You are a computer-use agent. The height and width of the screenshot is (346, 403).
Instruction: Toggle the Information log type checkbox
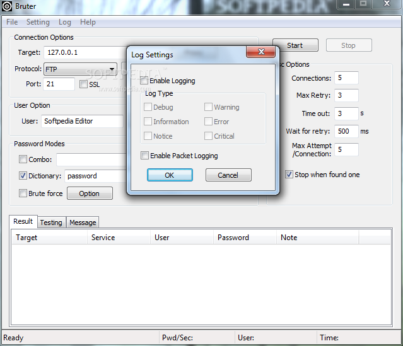click(148, 121)
